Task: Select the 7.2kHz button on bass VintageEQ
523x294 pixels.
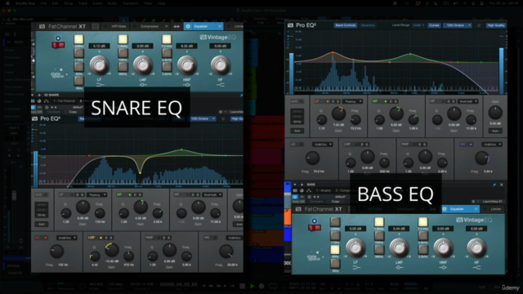Action: click(x=423, y=222)
